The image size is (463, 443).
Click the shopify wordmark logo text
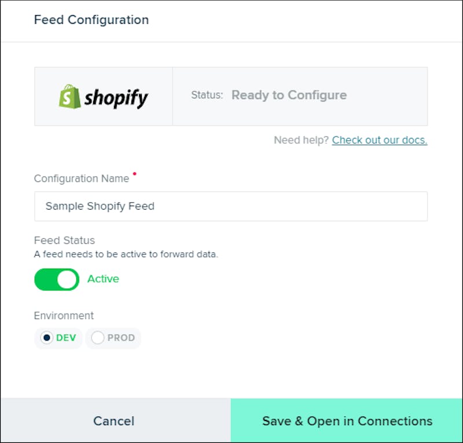[x=116, y=98]
